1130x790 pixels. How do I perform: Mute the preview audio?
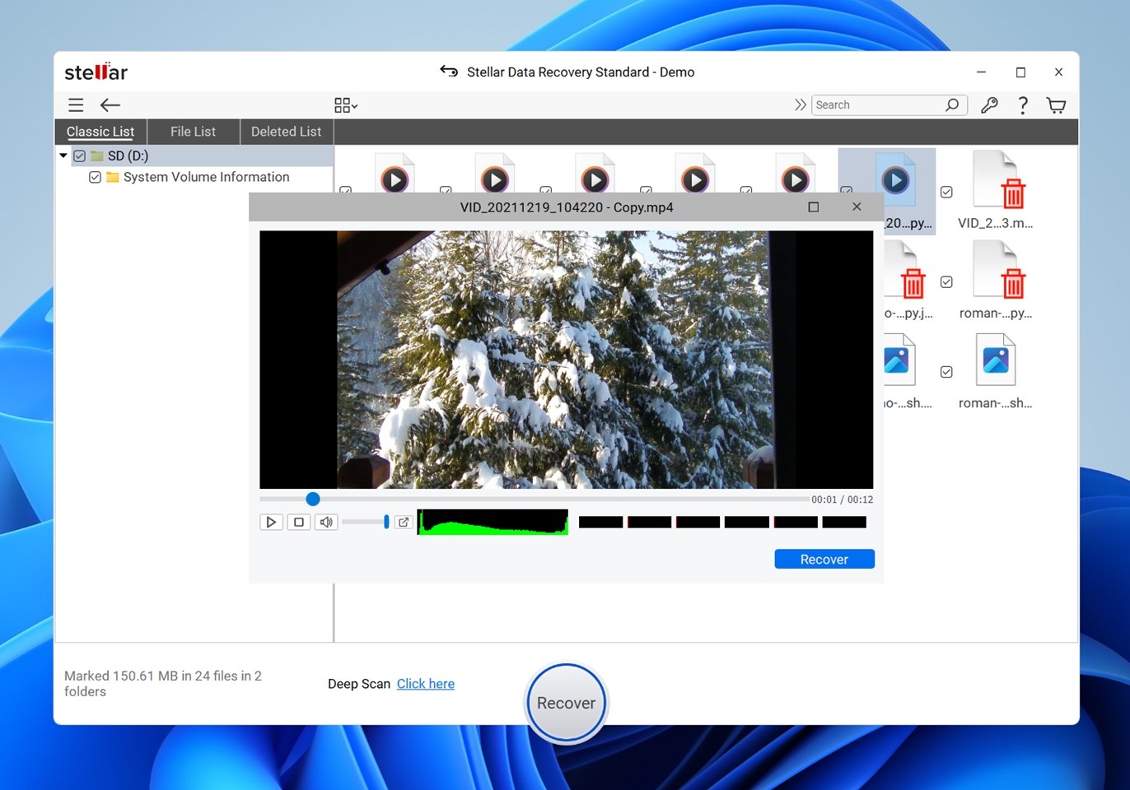(x=326, y=522)
